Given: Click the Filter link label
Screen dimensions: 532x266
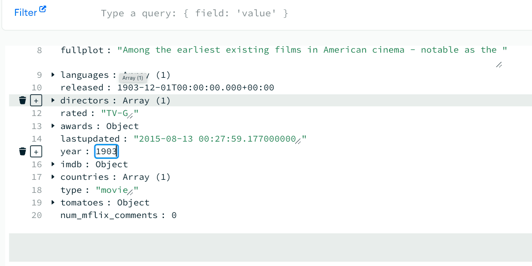Looking at the screenshot, I should pos(25,13).
